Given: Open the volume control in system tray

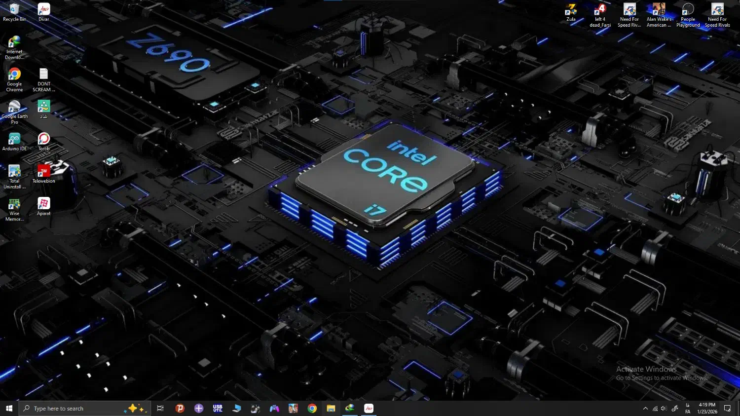Looking at the screenshot, I should 664,409.
